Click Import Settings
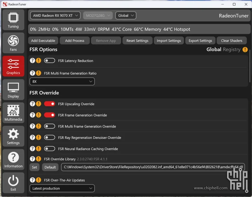252x197 pixels. [169, 41]
